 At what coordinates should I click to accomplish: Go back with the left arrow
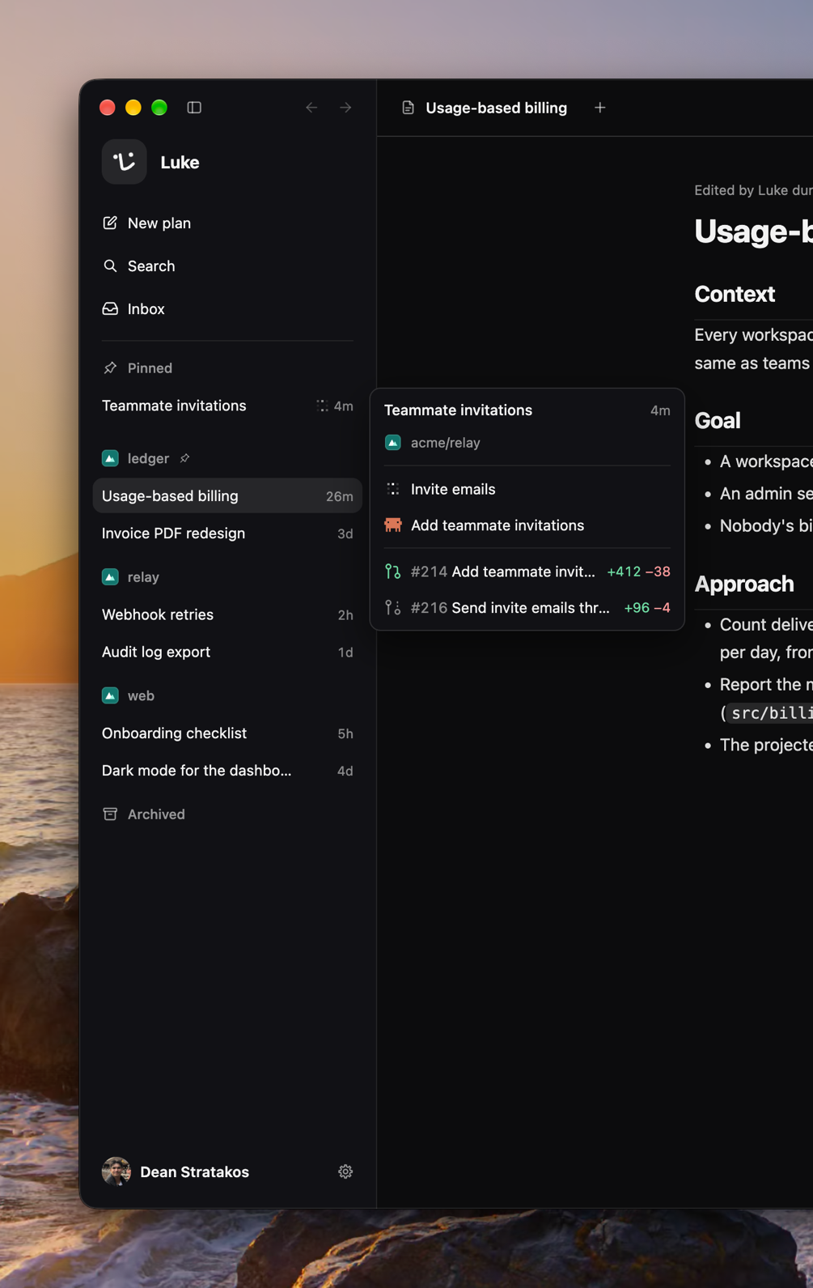pyautogui.click(x=311, y=108)
